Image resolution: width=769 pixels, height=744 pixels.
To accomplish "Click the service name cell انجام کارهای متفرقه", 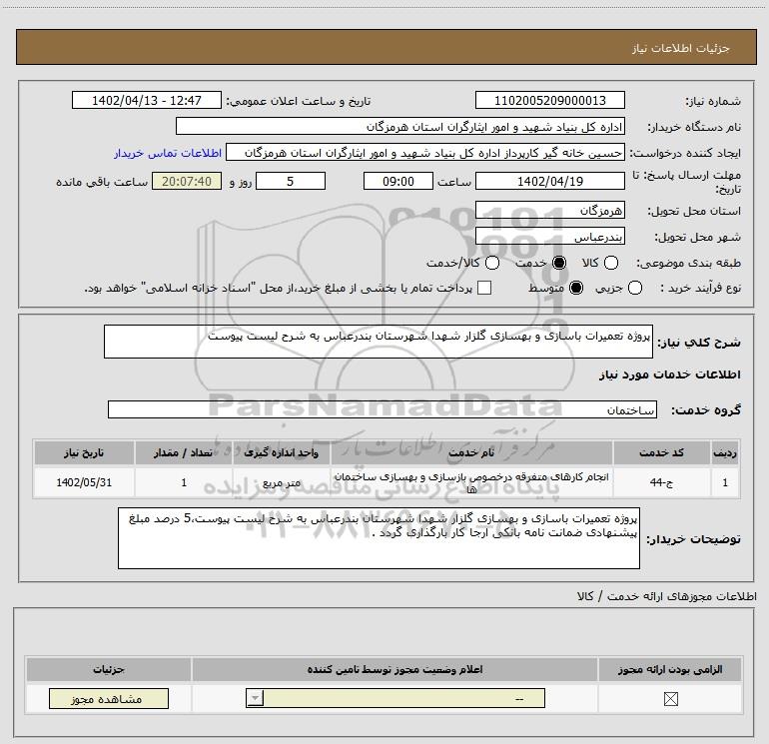I will pos(471,482).
